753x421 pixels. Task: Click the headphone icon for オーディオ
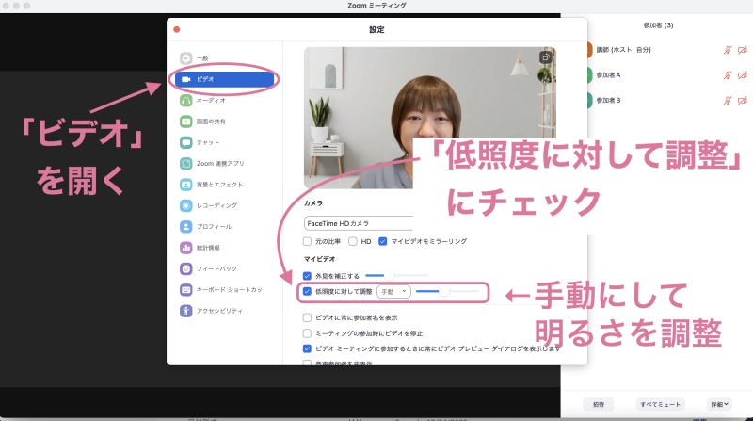coord(185,101)
